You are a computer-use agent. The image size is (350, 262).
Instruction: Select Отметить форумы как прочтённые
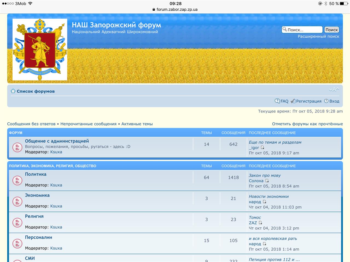[x=307, y=124]
